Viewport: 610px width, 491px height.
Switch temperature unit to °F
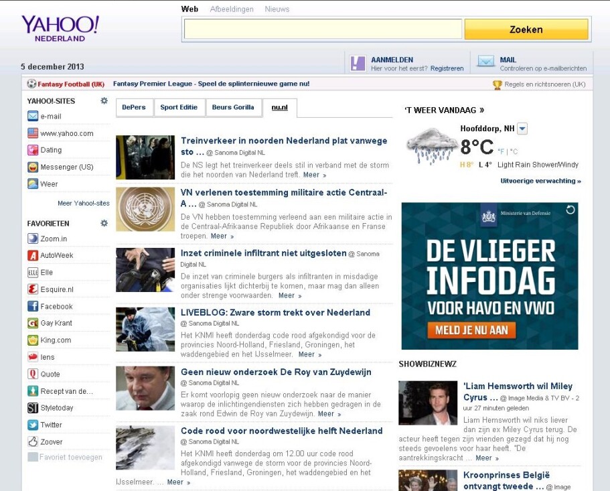tap(501, 152)
